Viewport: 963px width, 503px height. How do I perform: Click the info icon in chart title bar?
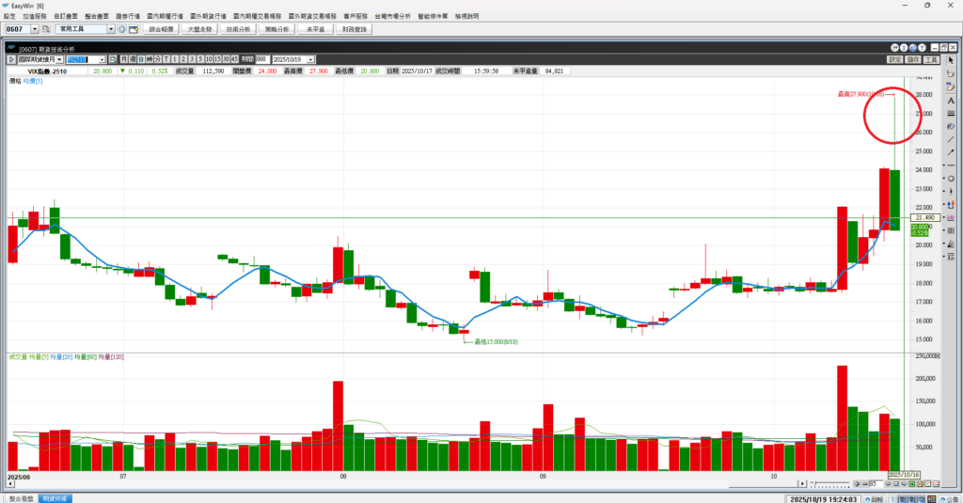[904, 49]
